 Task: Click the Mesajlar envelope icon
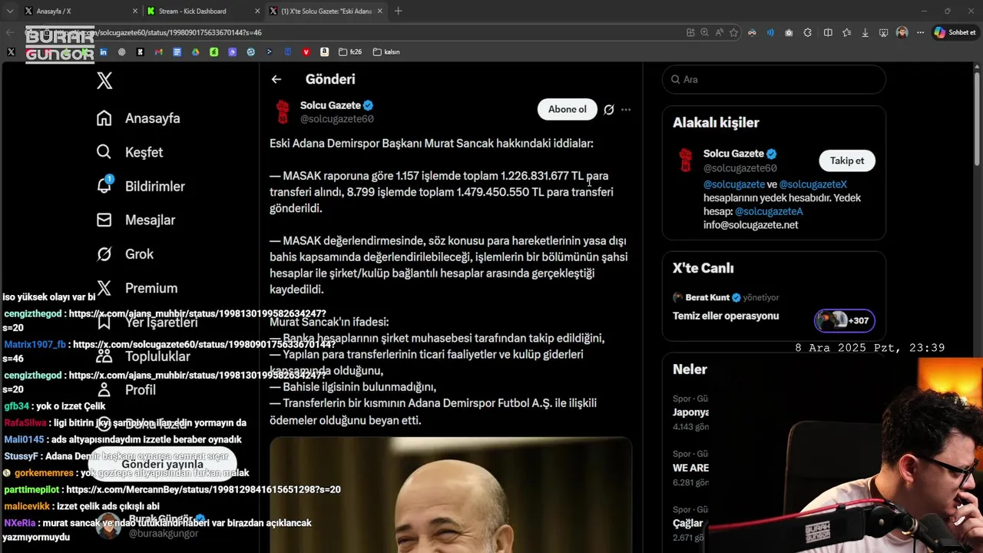click(104, 220)
